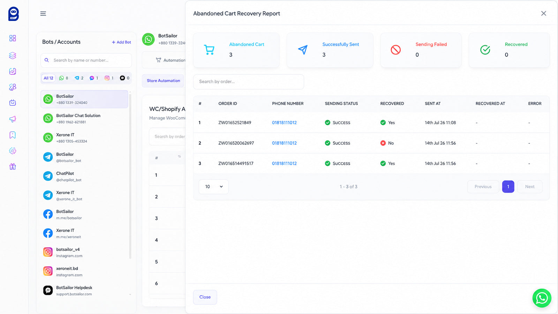Click phone number for order ZW01652521849

pos(284,123)
